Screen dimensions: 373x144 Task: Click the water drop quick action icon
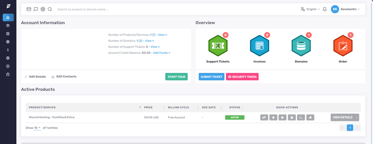[x=273, y=117]
